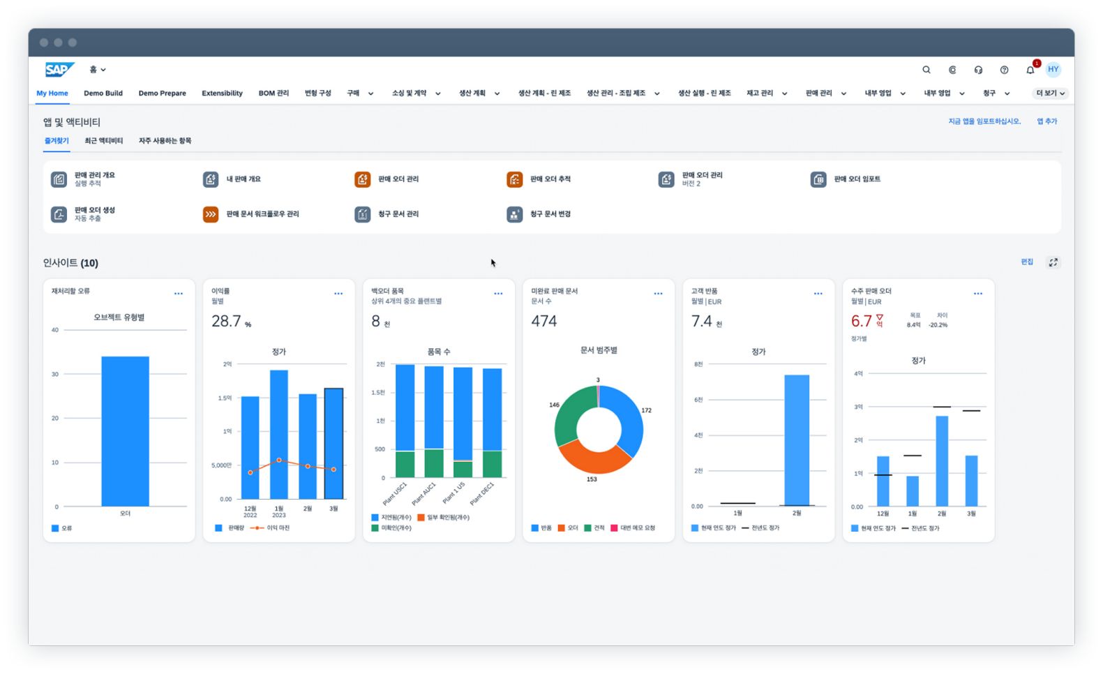Open the Extensibility tab
This screenshot has height=674, width=1103.
222,93
